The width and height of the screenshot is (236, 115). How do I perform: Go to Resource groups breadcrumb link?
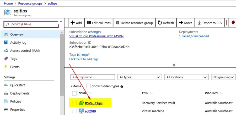tap(30, 3)
